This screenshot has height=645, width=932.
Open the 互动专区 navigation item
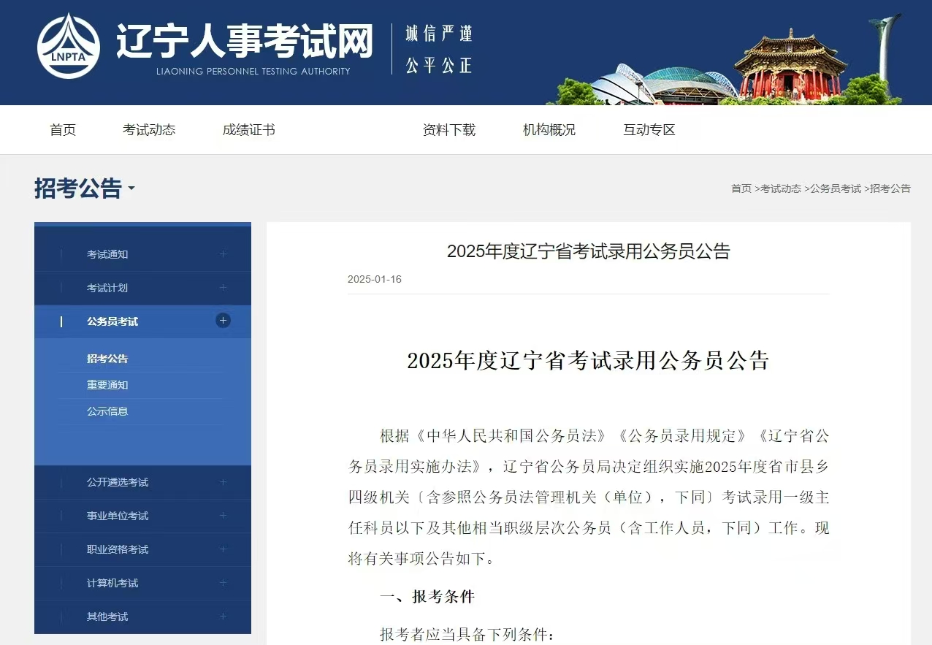tap(649, 129)
